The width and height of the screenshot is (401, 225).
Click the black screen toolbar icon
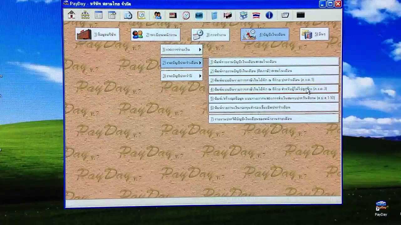tap(300, 15)
